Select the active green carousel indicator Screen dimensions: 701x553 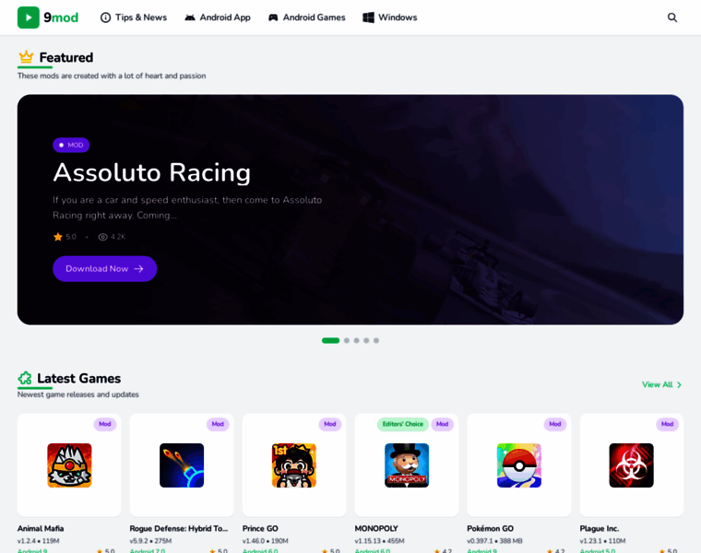[x=331, y=340]
